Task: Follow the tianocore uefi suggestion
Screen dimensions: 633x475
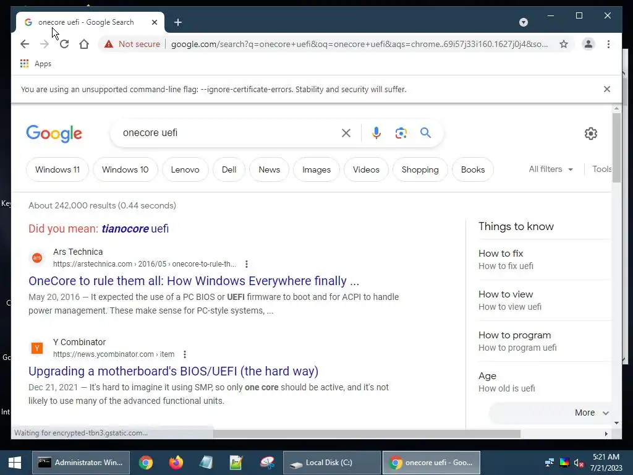Action: tap(135, 229)
